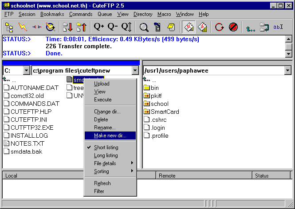The width and height of the screenshot is (295, 209).
Task: Click the Reconnect icon beside Disconnect
Action: tap(51, 27)
